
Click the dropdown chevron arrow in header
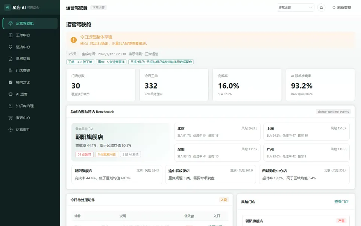pos(310,8)
